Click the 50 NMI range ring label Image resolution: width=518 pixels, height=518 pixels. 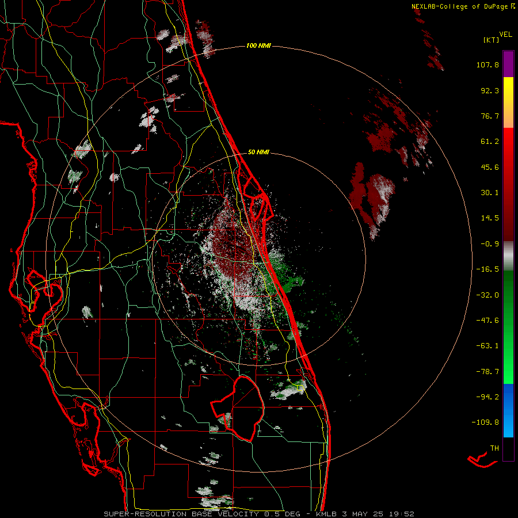coord(258,152)
